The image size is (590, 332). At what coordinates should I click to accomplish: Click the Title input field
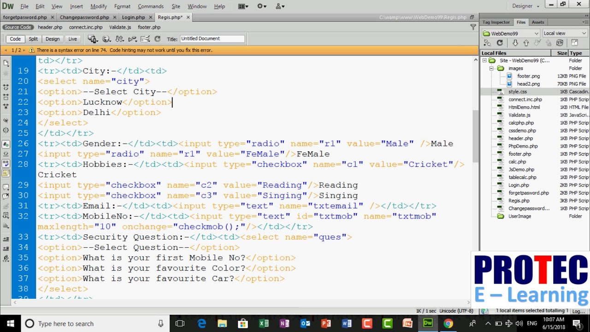212,39
